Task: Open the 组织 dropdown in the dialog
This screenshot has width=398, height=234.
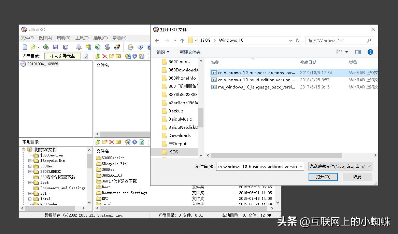Action: pyautogui.click(x=163, y=52)
